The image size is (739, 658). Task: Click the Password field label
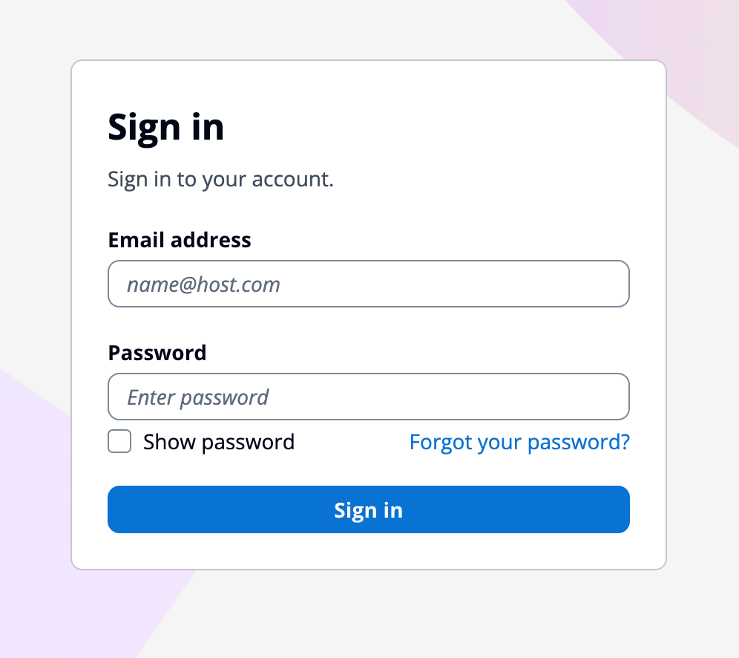click(x=157, y=352)
